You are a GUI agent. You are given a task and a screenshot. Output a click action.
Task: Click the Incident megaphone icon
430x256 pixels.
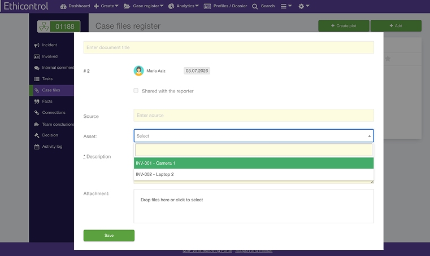[37, 45]
